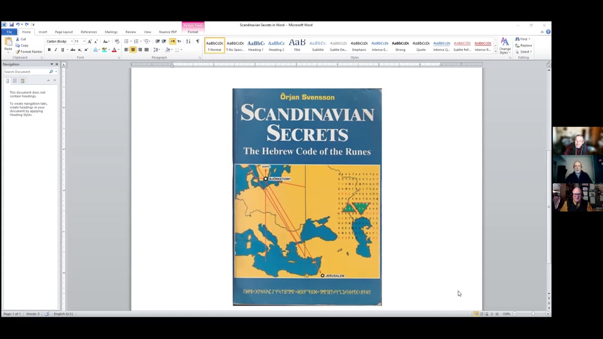Screen dimensions: 603x339
Task: Save the document from Quick Access Toolbar
Action: coord(11,24)
